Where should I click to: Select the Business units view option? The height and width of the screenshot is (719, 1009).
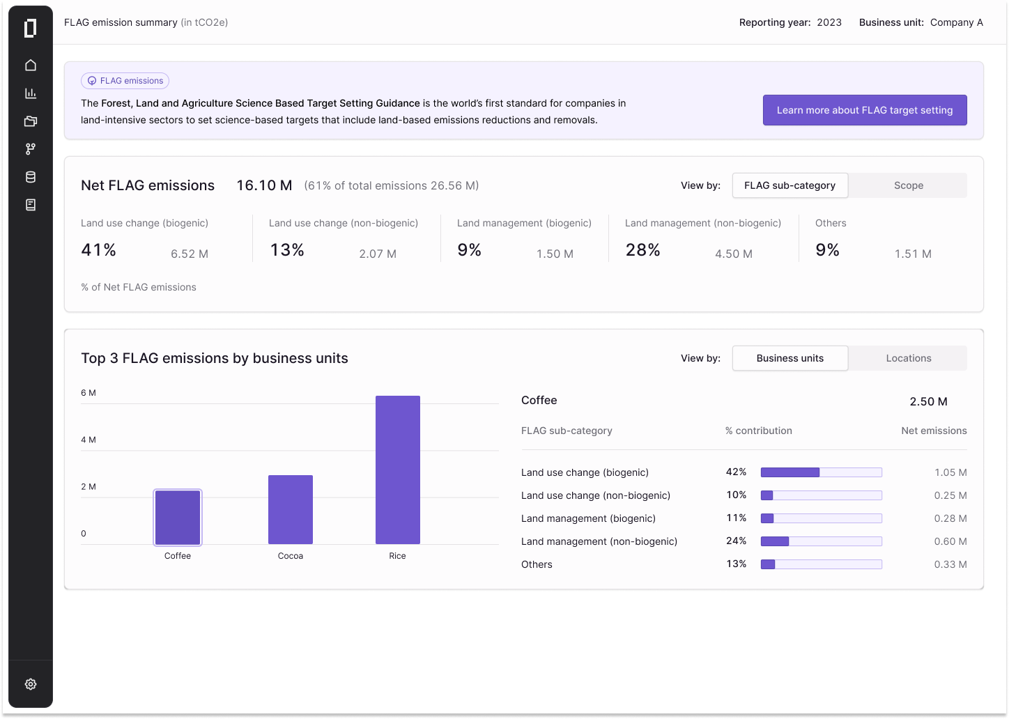[790, 358]
